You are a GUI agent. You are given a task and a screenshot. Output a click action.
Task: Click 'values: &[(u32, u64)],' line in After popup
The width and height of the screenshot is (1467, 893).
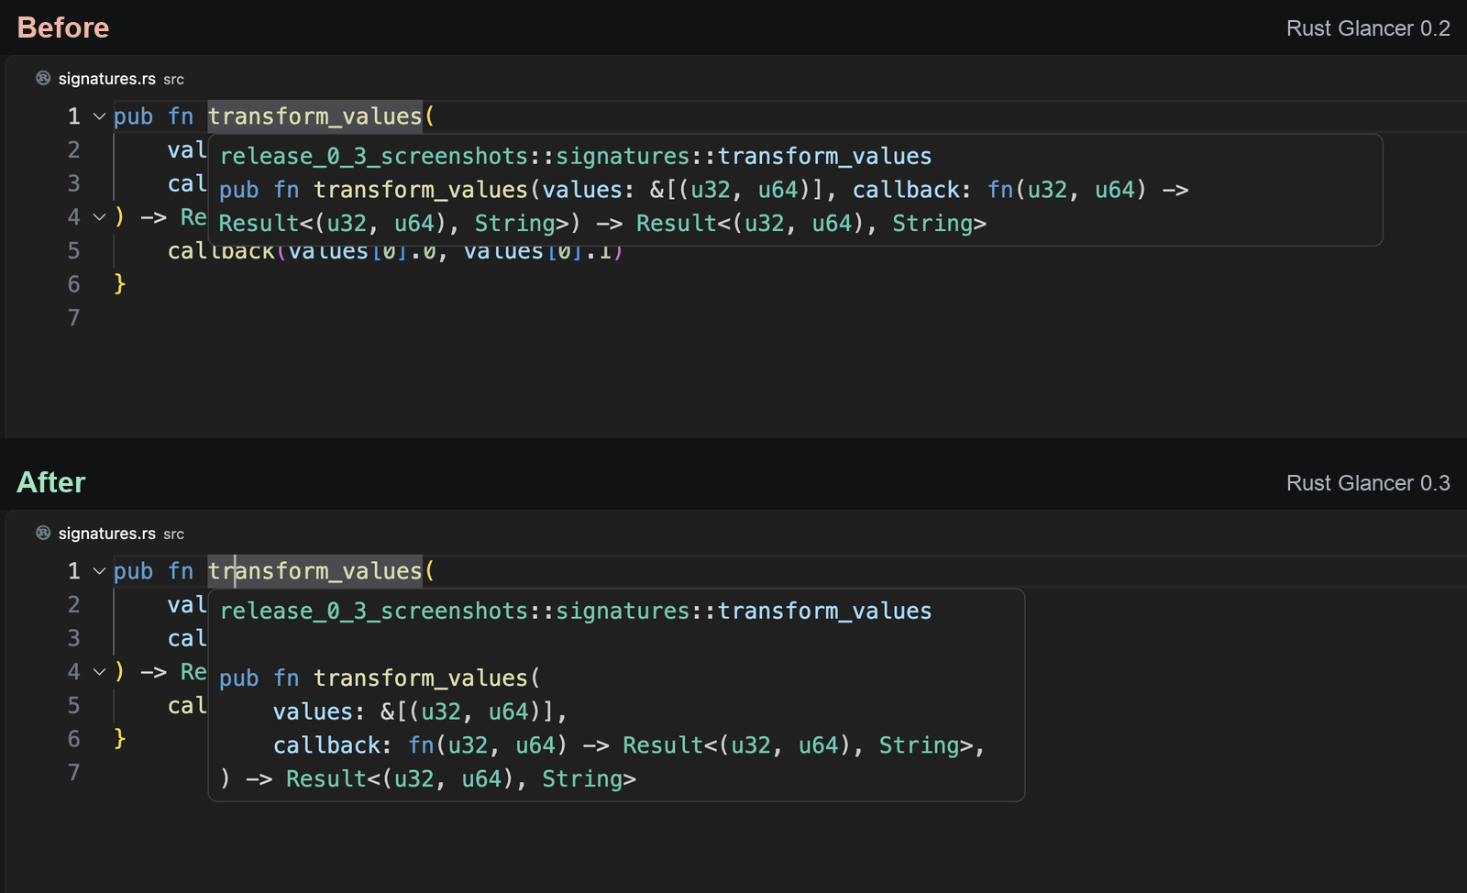421,711
